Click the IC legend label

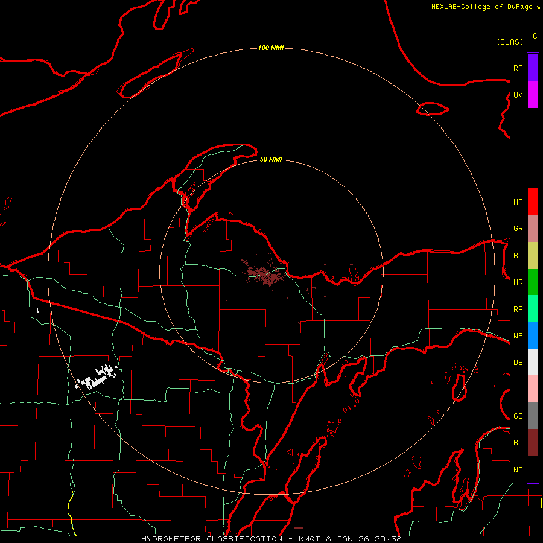(518, 390)
